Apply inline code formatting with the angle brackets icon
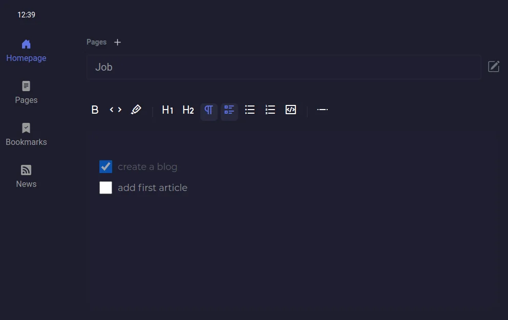 pos(115,110)
